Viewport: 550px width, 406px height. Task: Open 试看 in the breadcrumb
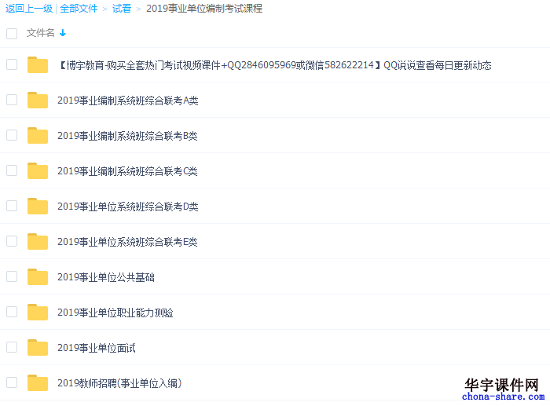(122, 9)
